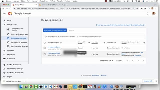Bookmark this page with star

click(137, 8)
